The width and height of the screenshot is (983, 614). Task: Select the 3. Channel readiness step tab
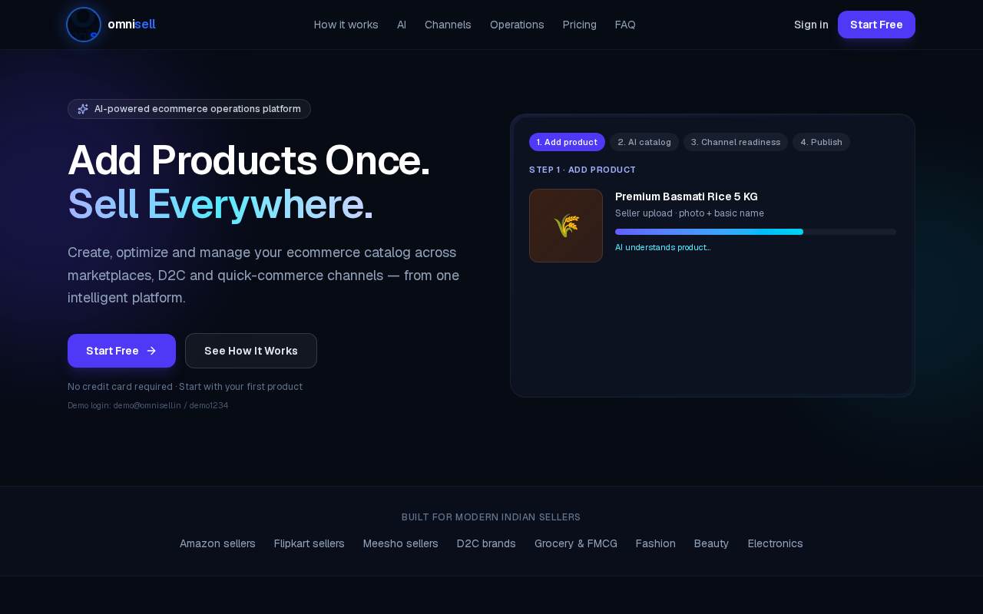[x=736, y=142]
